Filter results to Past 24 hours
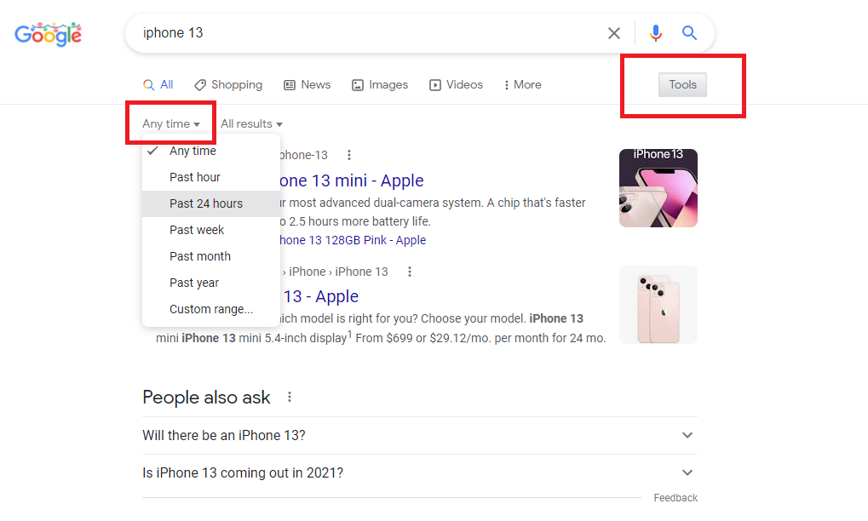Screen dimensions: 868x521 tap(211, 203)
